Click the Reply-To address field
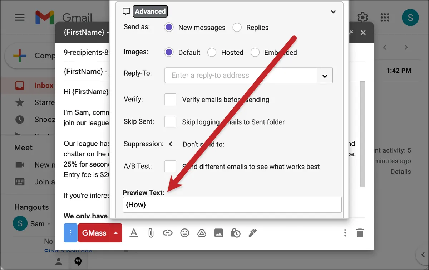 point(241,76)
